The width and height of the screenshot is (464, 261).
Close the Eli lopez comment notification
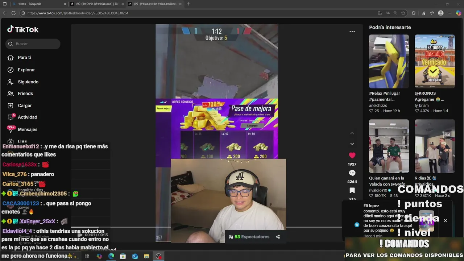446,221
